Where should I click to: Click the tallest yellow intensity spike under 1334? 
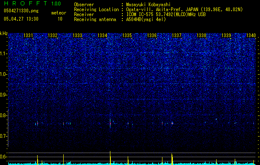[110, 158]
